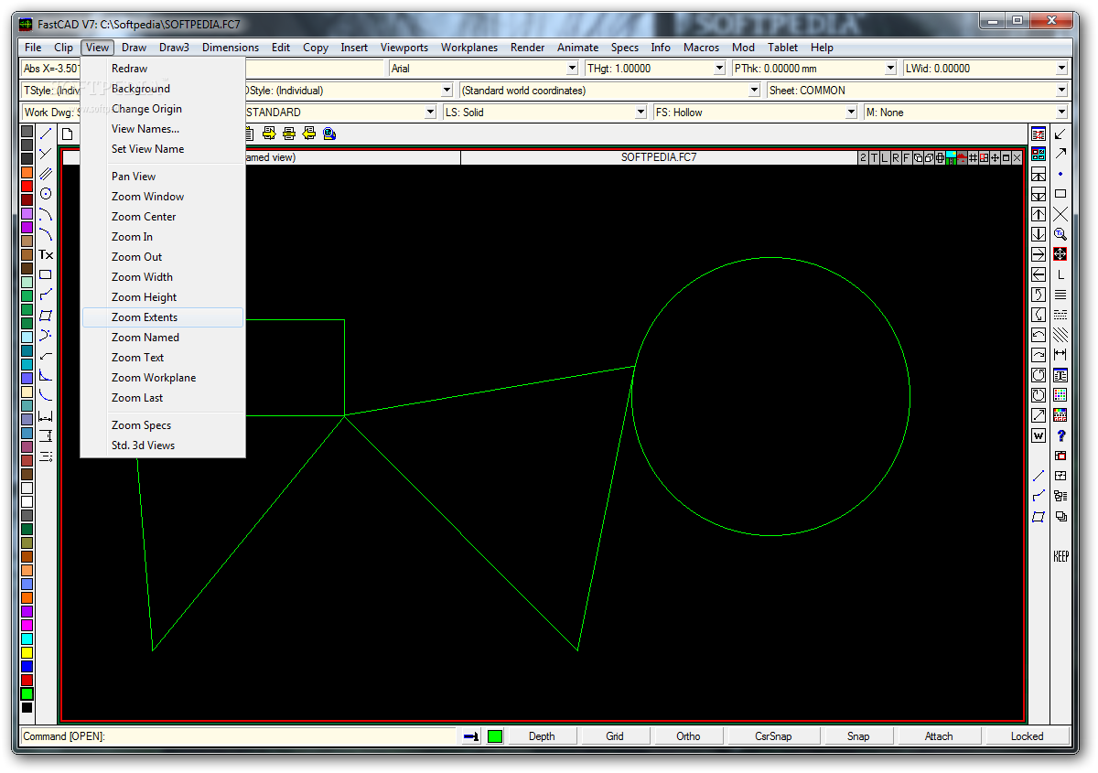Choose Std. 3d Views menu entry
1098x773 pixels.
163,446
